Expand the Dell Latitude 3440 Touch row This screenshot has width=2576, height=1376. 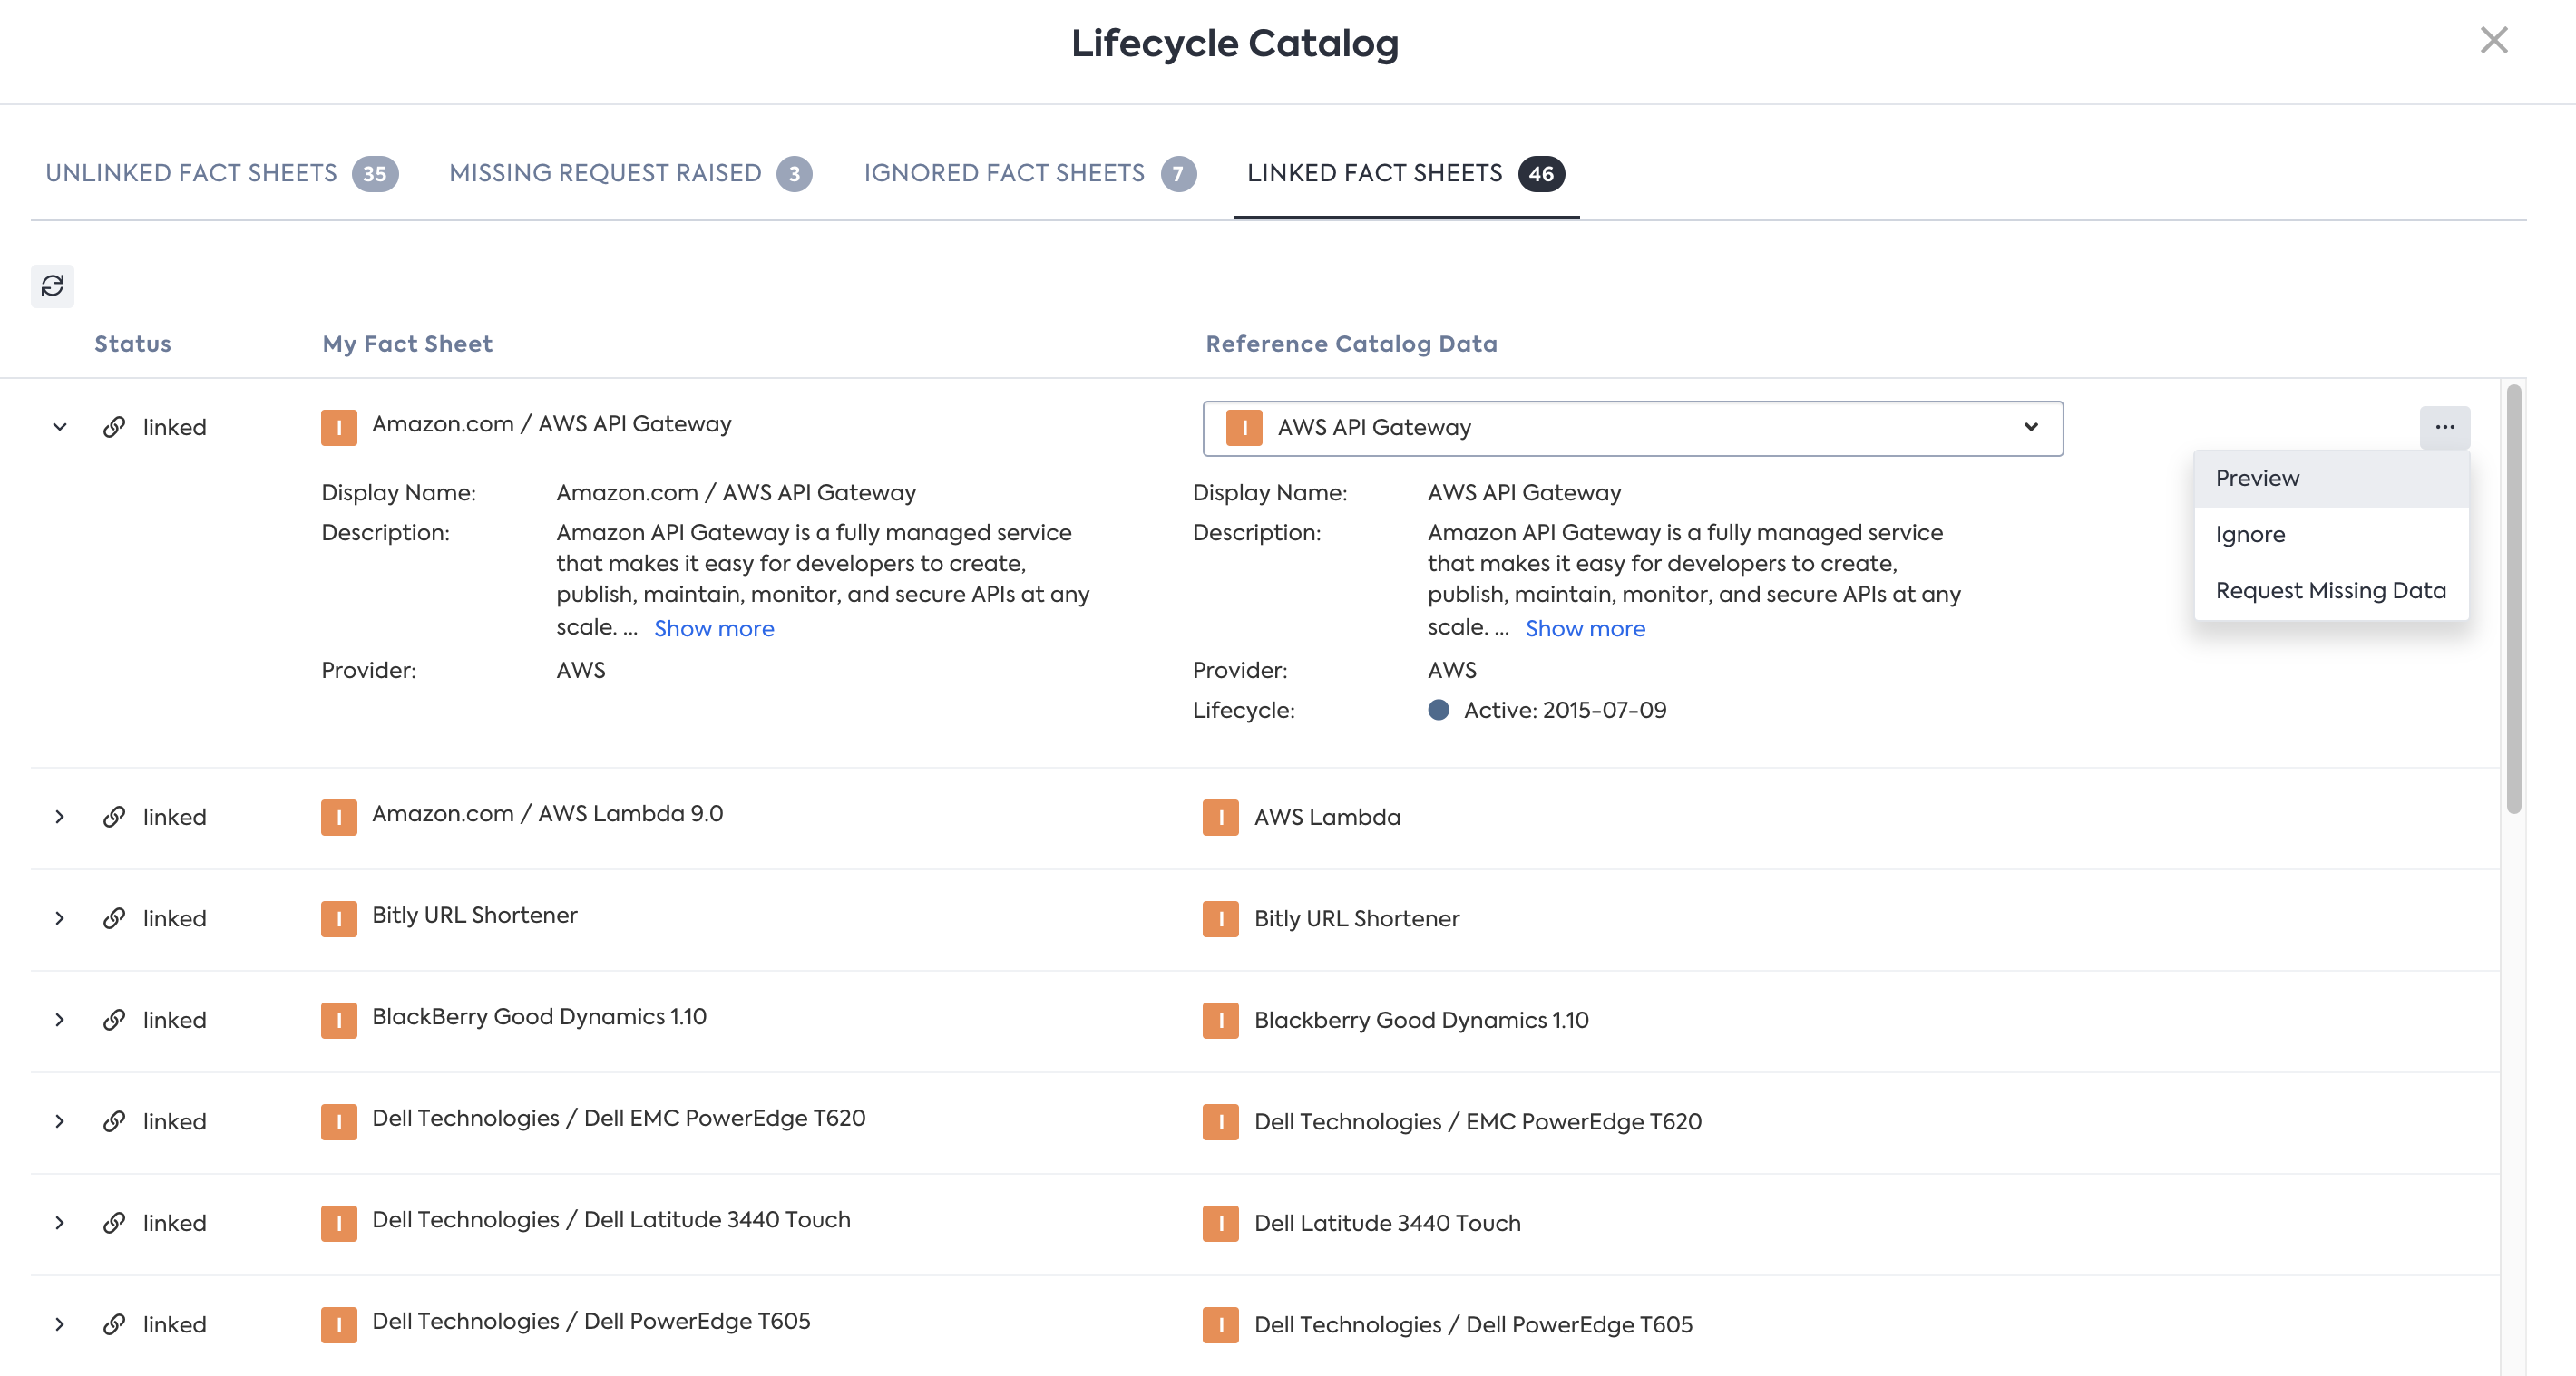pos(60,1222)
